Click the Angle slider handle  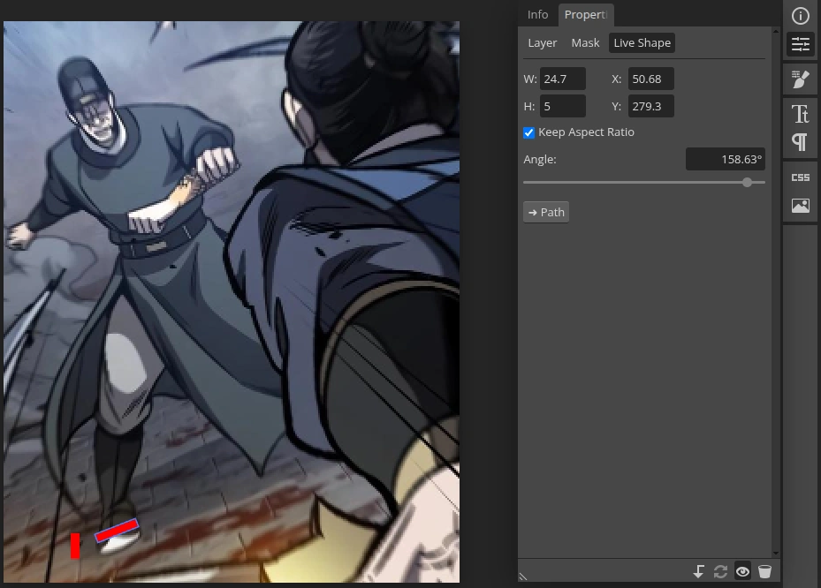pos(747,182)
